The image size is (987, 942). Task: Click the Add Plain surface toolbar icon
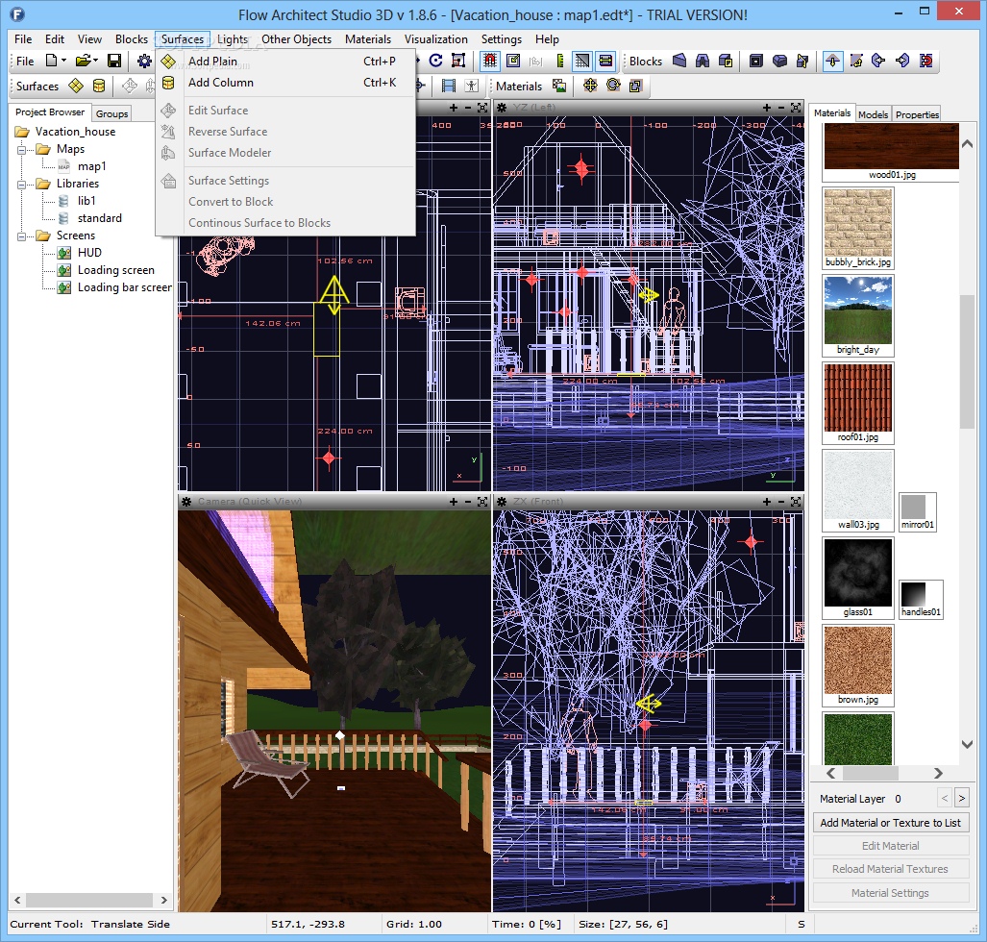tap(76, 86)
